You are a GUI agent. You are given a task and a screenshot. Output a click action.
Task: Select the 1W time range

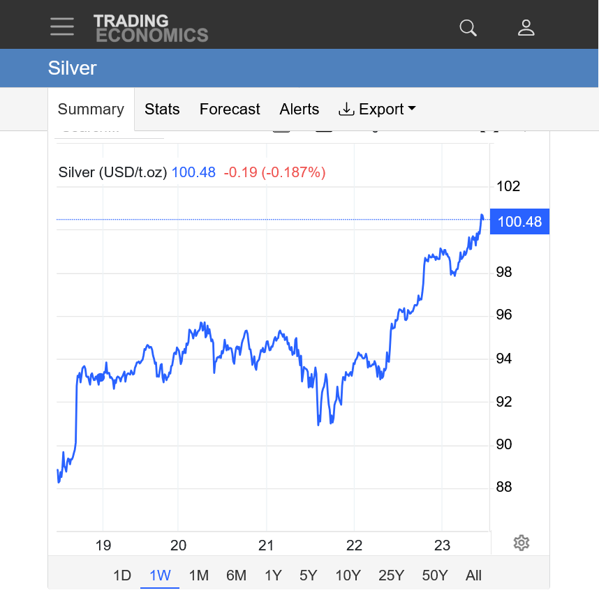click(160, 575)
